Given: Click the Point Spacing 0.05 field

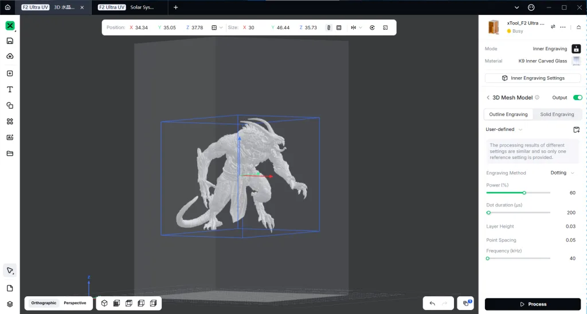Looking at the screenshot, I should pos(570,240).
